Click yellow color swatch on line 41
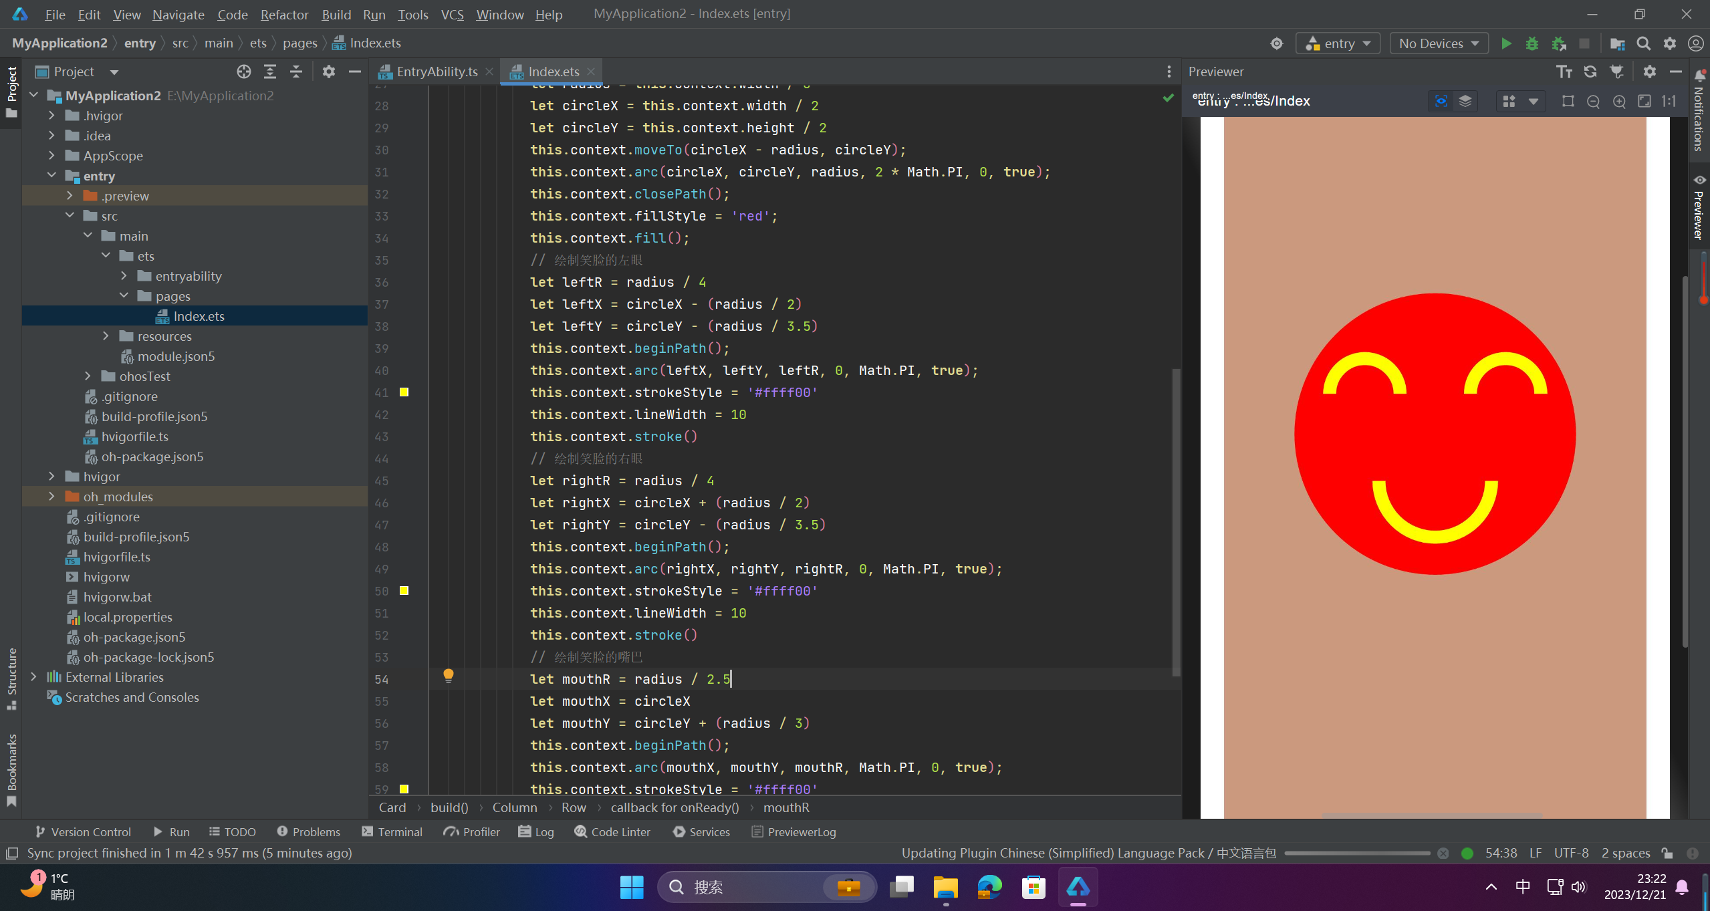Image resolution: width=1710 pixels, height=911 pixels. [404, 392]
